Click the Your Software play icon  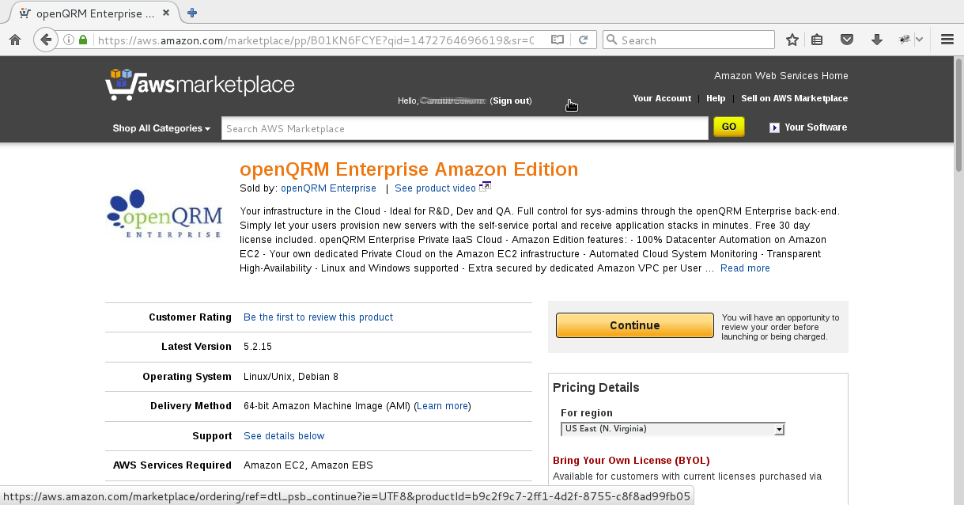pyautogui.click(x=774, y=127)
